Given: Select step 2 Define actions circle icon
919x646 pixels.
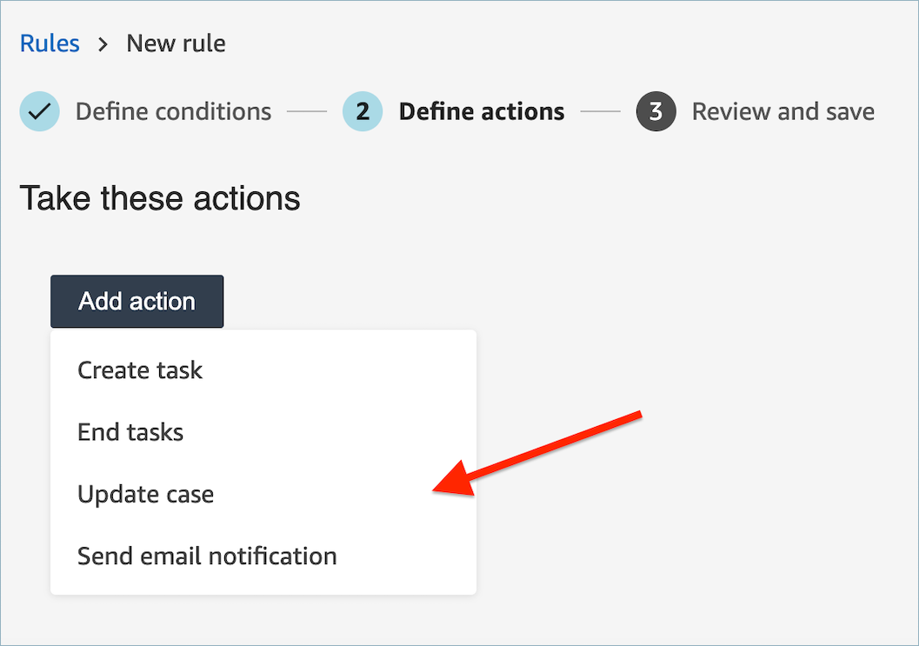Looking at the screenshot, I should (363, 111).
